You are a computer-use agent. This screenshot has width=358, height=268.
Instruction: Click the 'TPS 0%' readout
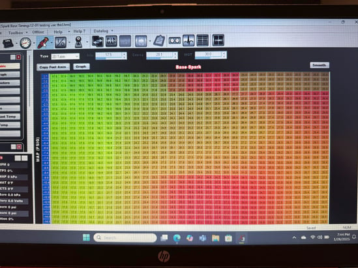[x=7, y=171]
